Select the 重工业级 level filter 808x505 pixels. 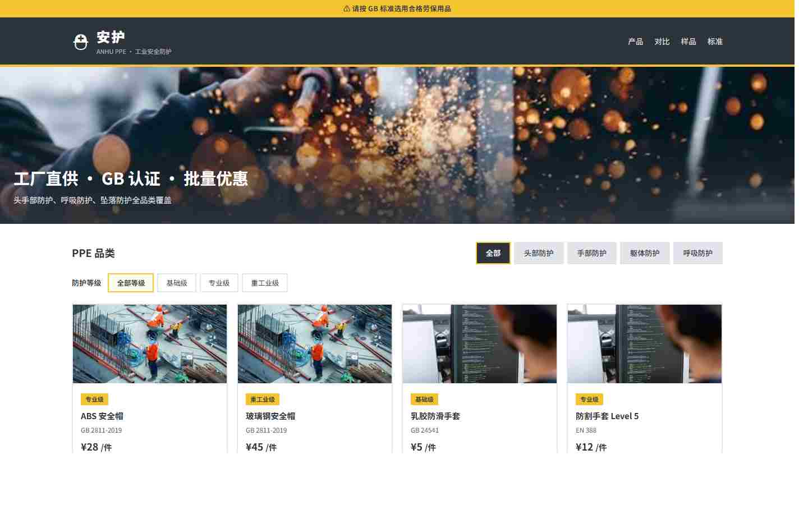pos(265,283)
